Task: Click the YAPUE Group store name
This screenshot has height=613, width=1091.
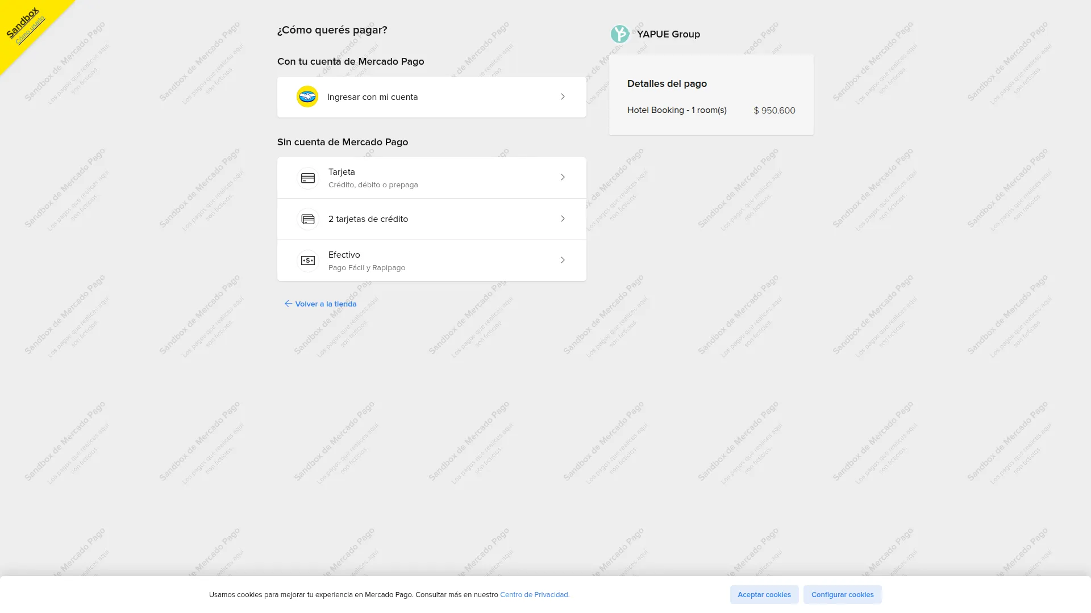Action: click(x=668, y=34)
